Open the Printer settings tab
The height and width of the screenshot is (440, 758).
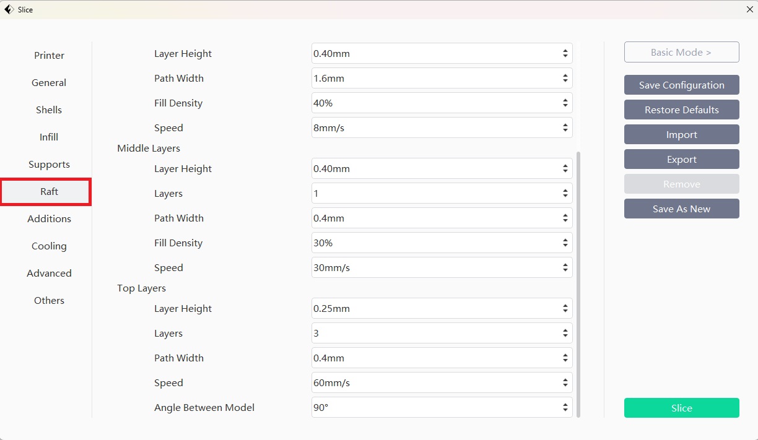click(49, 56)
